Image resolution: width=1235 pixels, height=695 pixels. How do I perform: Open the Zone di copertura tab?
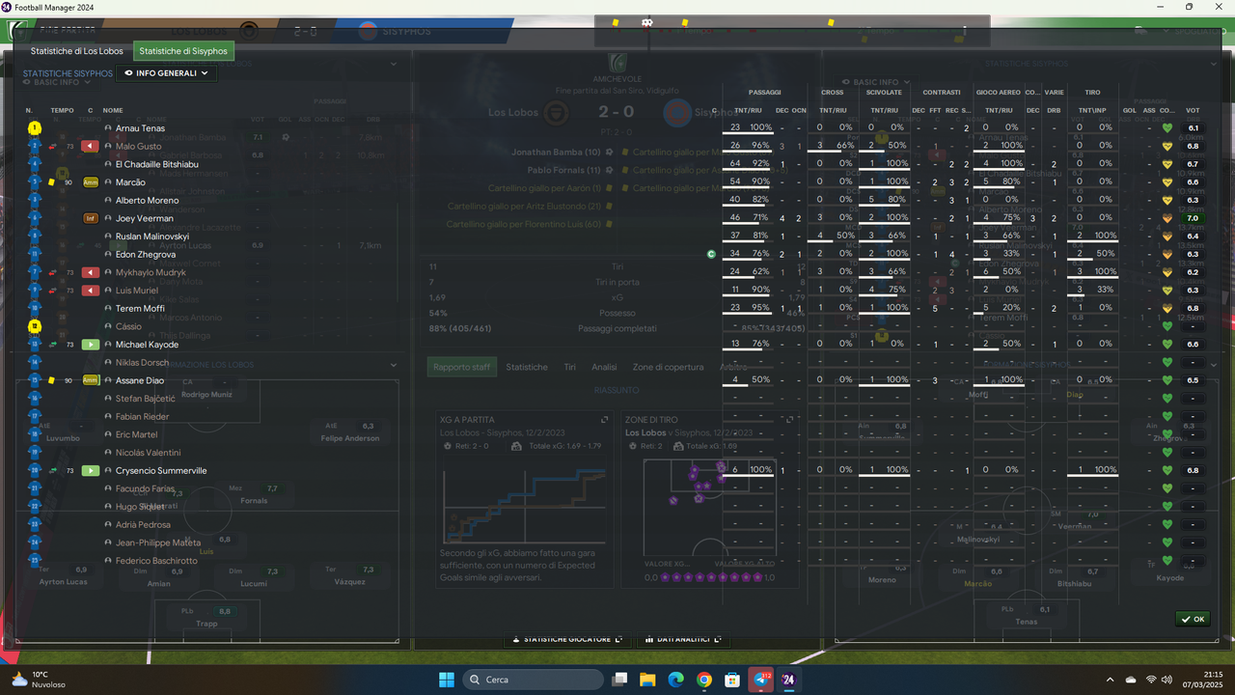coord(669,367)
